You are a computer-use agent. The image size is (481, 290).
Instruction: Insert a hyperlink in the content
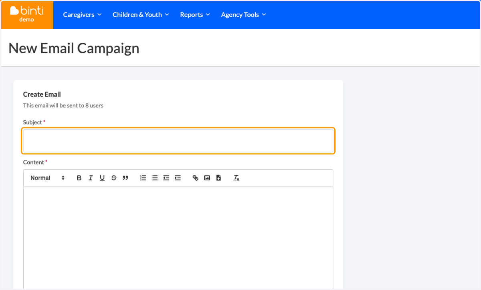[196, 178]
